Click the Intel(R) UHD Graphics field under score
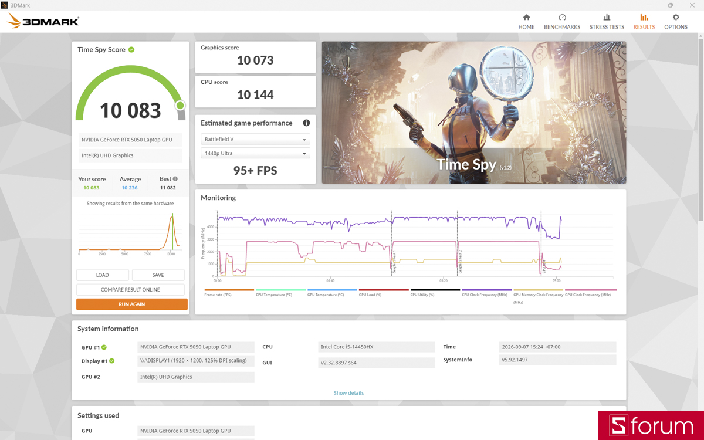This screenshot has width=704, height=440. pyautogui.click(x=130, y=155)
